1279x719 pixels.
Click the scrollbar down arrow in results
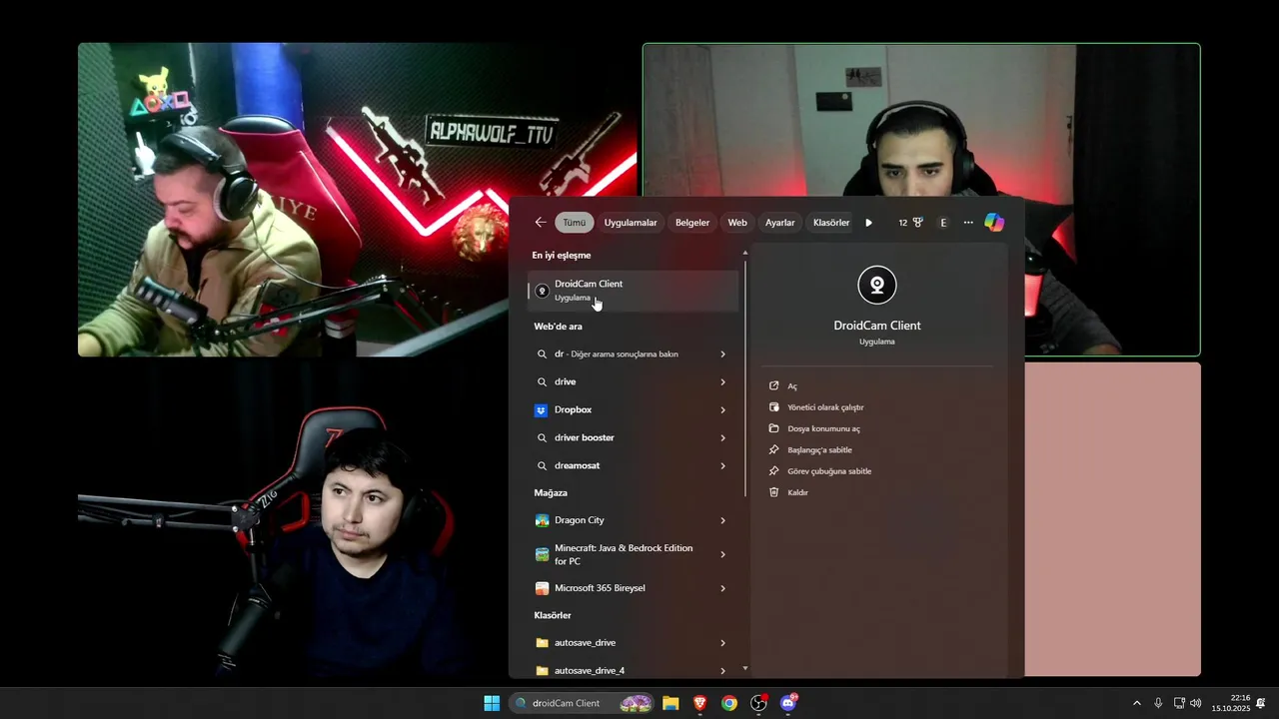(x=745, y=668)
